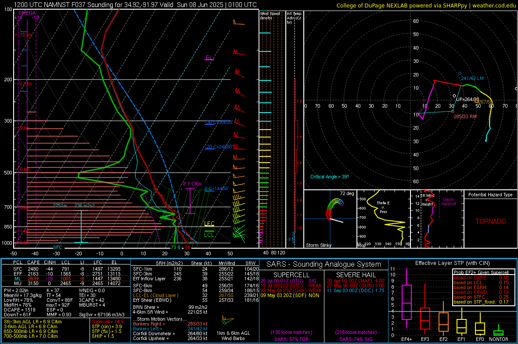
Task: Select the 'Eff Inflow Layer' row
Action: click(196, 279)
